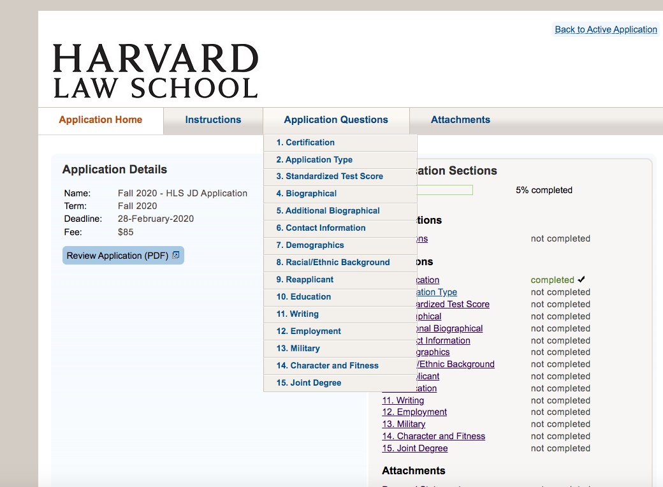This screenshot has height=487, width=663.
Task: Click the Application Type section link
Action: pos(437,292)
